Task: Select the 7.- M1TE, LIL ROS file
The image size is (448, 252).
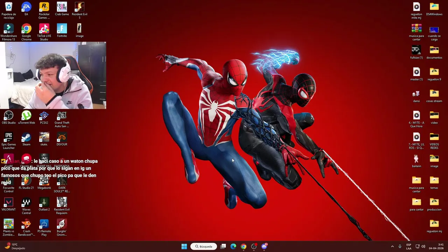Action: (416, 141)
